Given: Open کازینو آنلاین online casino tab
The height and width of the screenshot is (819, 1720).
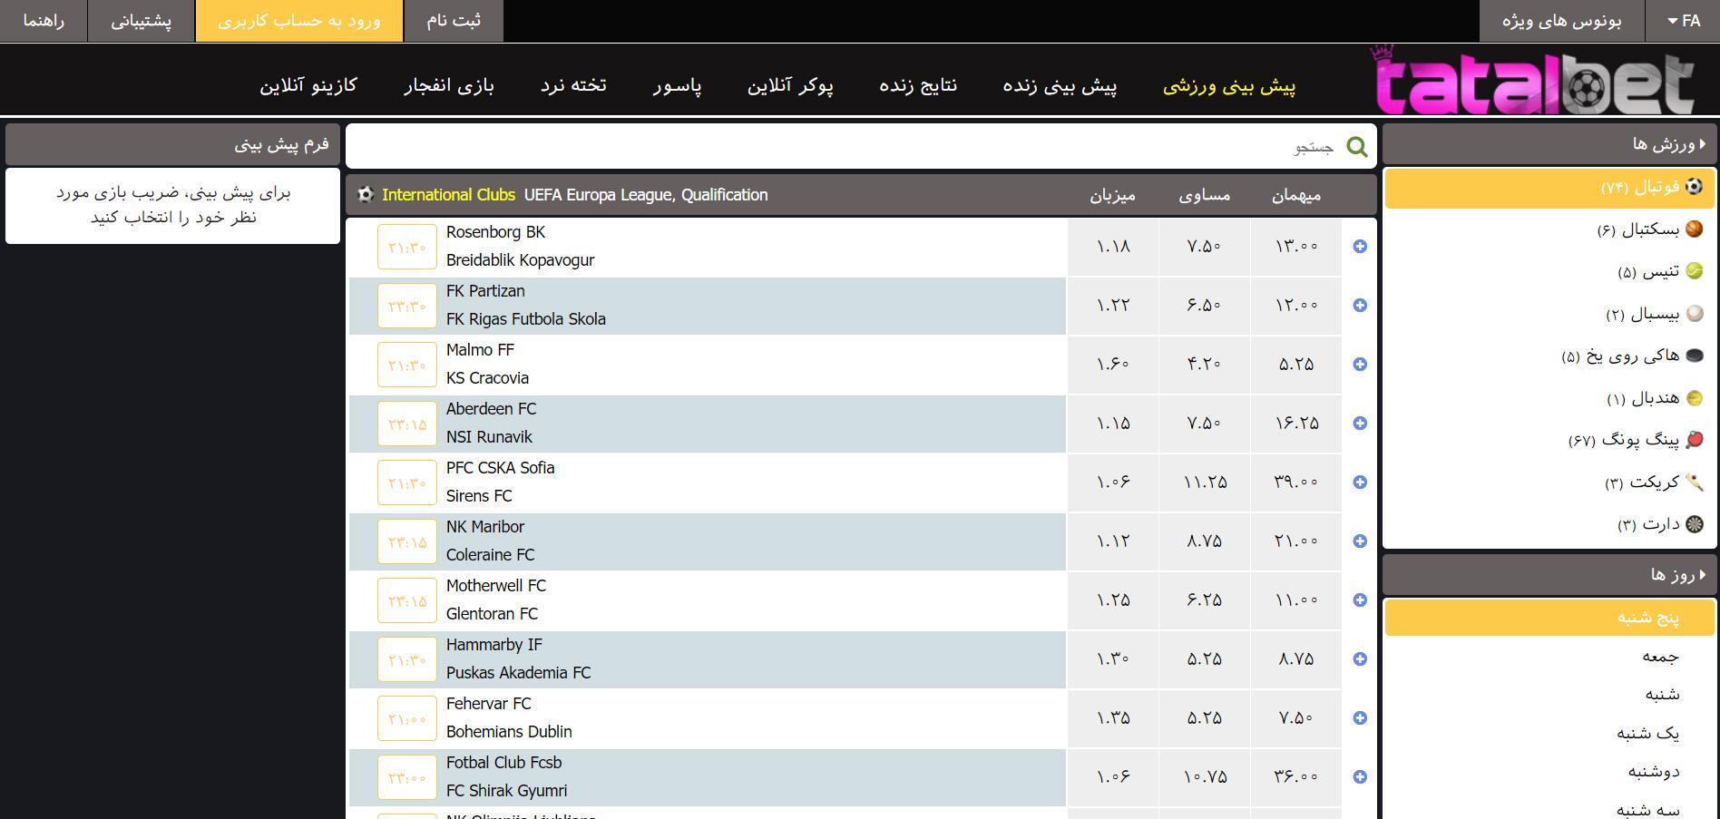Looking at the screenshot, I should tap(308, 85).
